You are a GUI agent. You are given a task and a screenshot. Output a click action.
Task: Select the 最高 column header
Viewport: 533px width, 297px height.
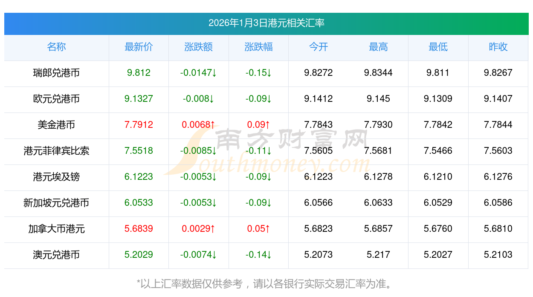pos(378,47)
